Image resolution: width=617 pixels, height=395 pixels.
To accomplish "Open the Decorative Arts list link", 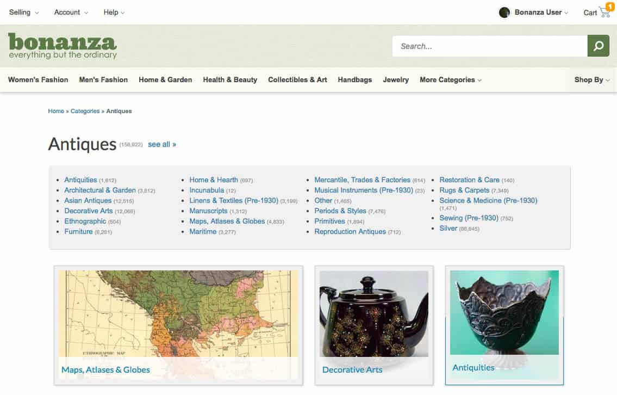I will pyautogui.click(x=89, y=211).
